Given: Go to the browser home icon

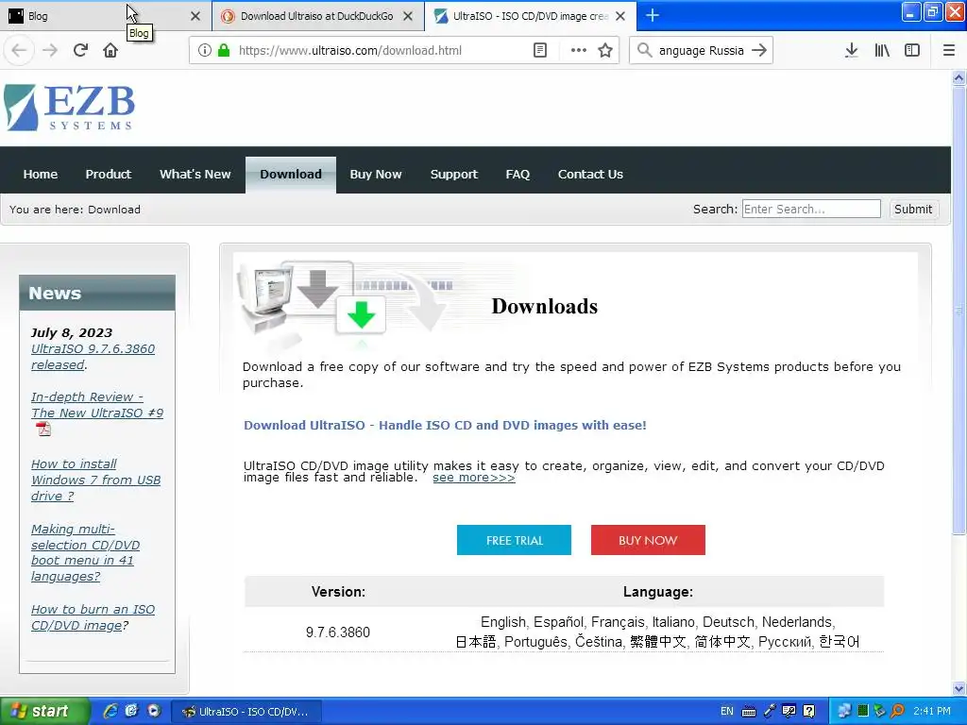Looking at the screenshot, I should [110, 50].
